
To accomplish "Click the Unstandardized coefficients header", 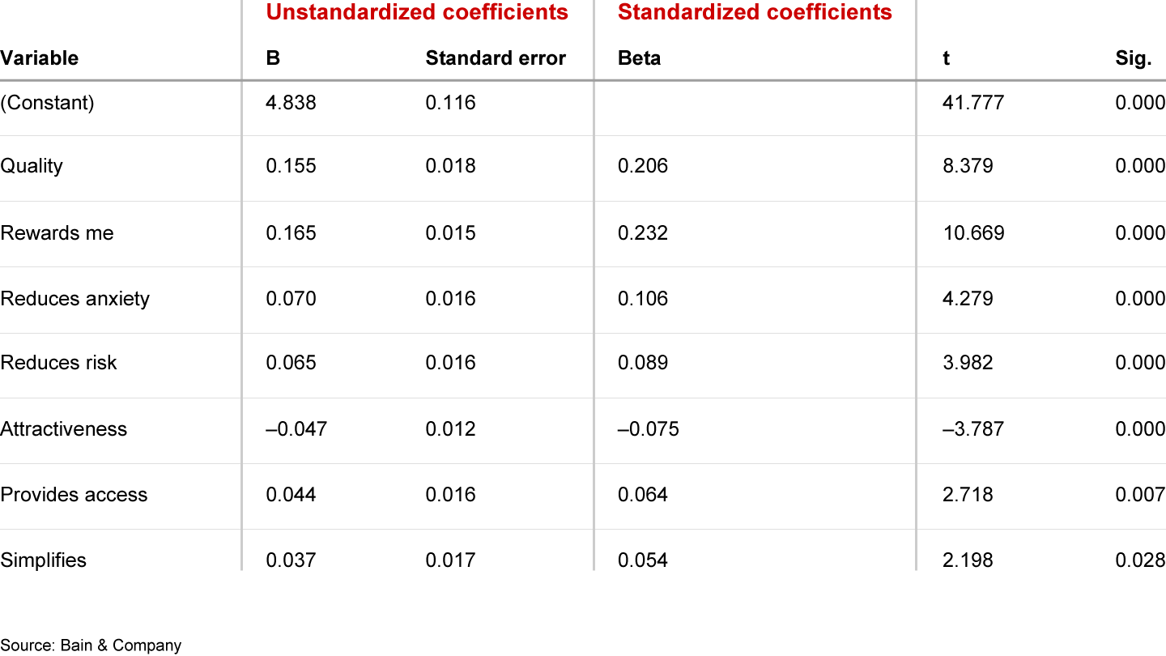I will pos(417,12).
